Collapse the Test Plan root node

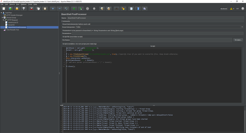click(1, 13)
